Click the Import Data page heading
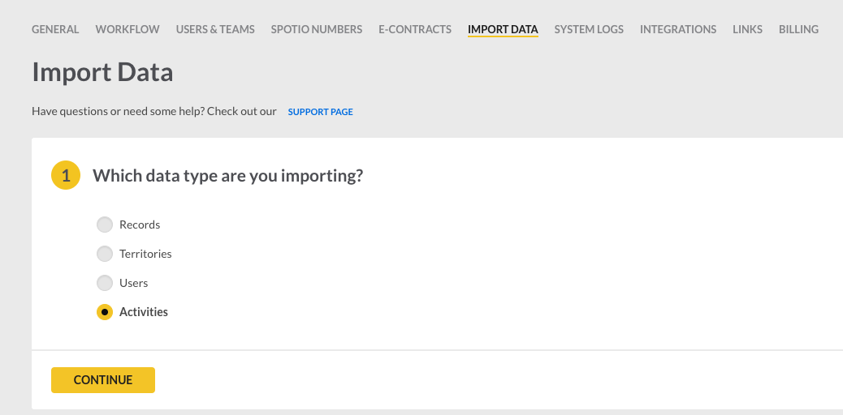Screen dimensions: 843x415 tap(102, 72)
